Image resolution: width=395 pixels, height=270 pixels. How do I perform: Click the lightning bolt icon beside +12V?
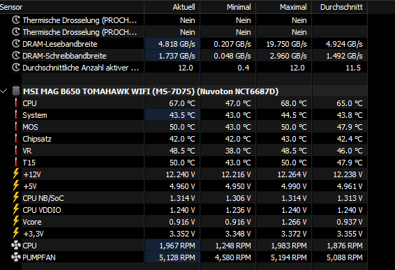click(x=16, y=174)
